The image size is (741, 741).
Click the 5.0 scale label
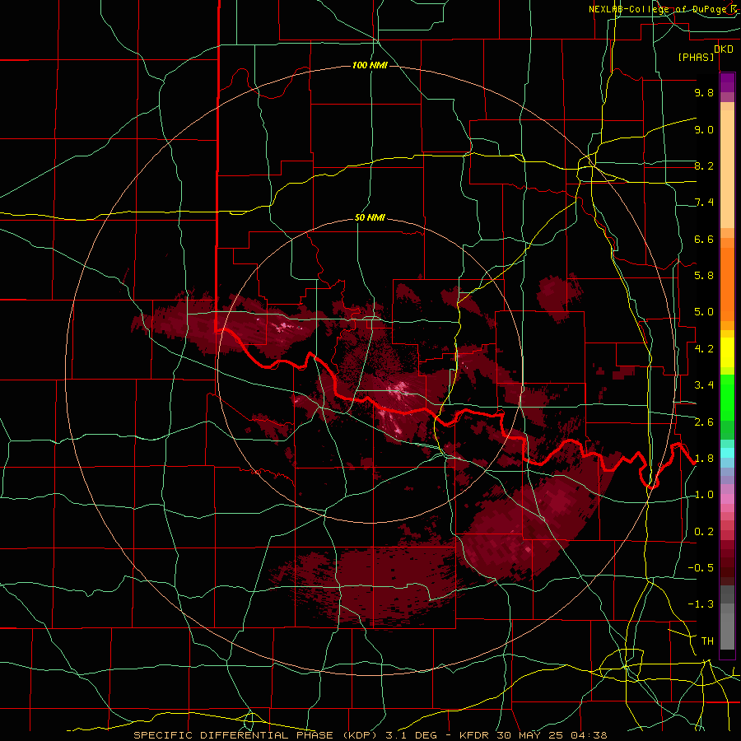point(704,312)
